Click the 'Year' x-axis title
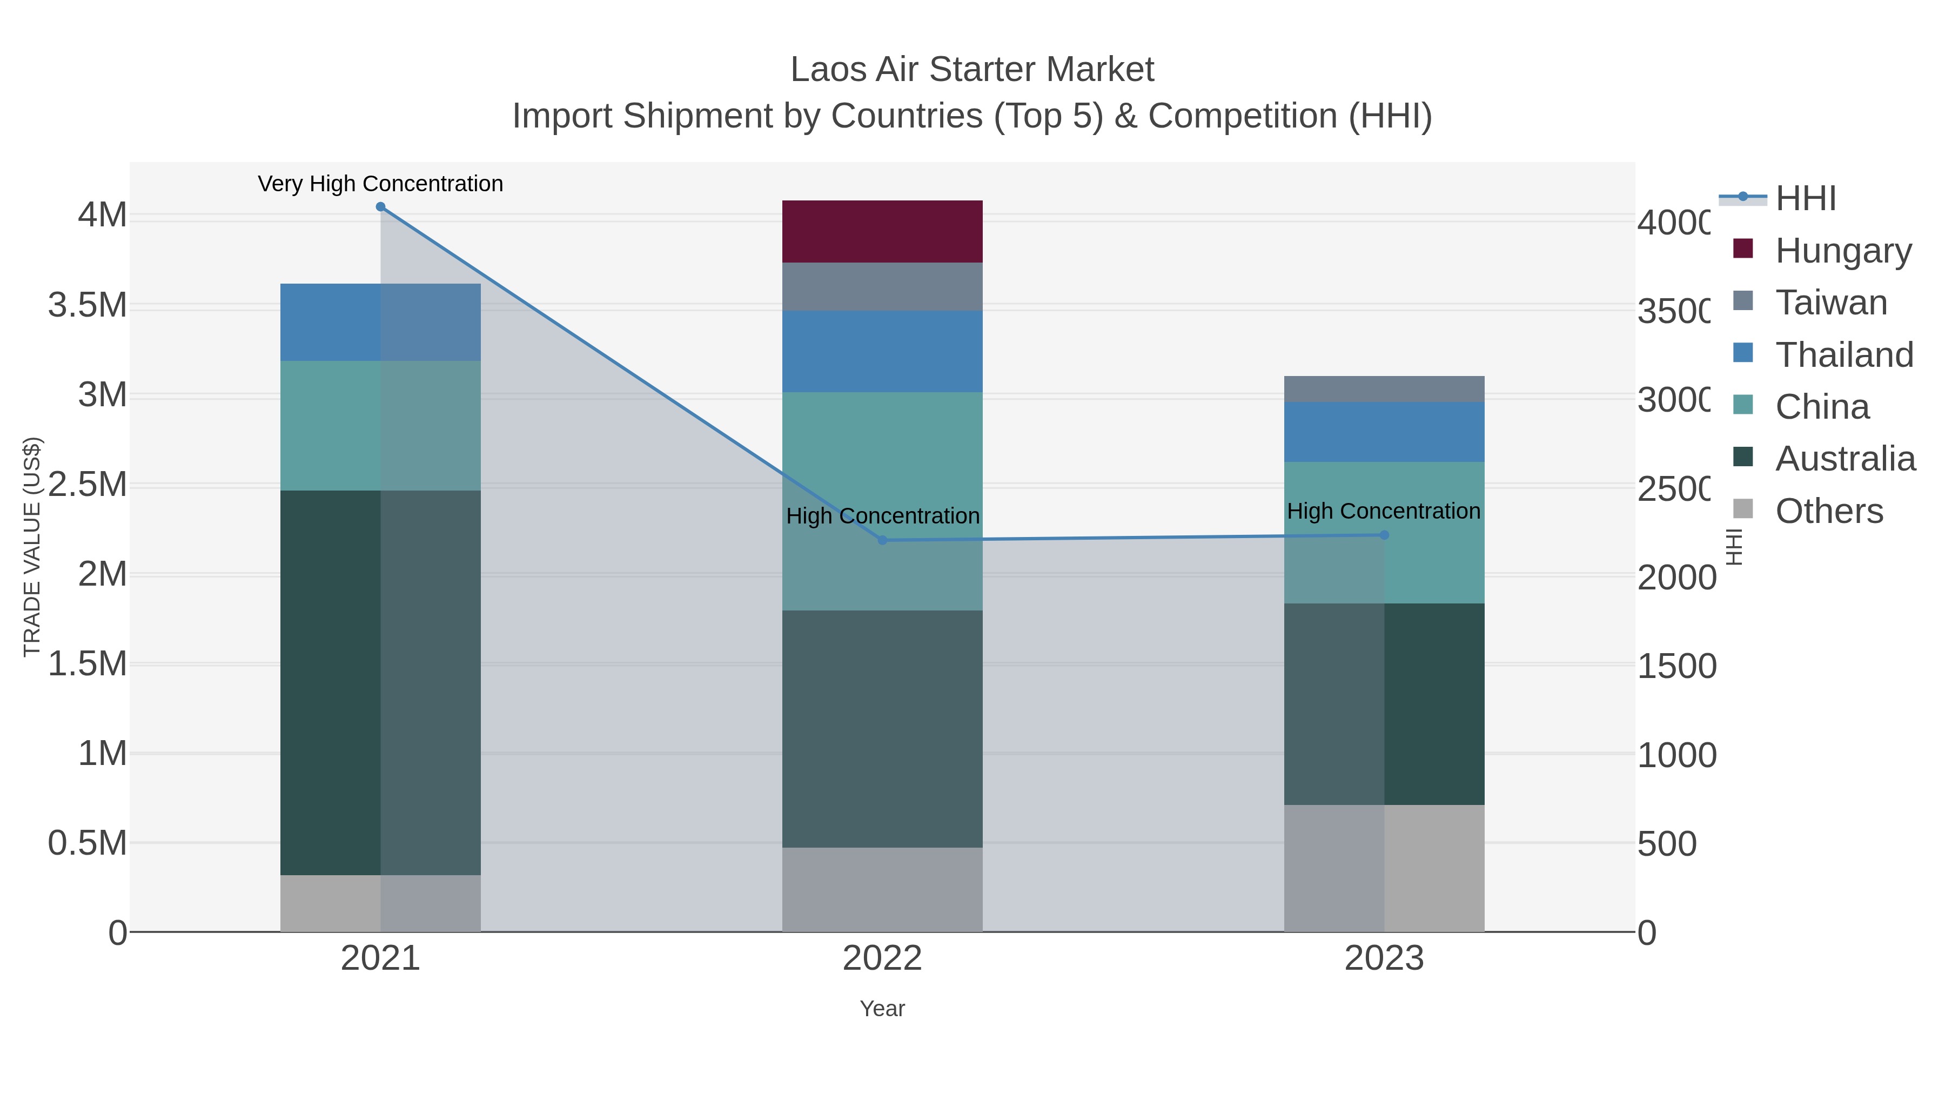This screenshot has width=1945, height=1094. [x=882, y=1009]
